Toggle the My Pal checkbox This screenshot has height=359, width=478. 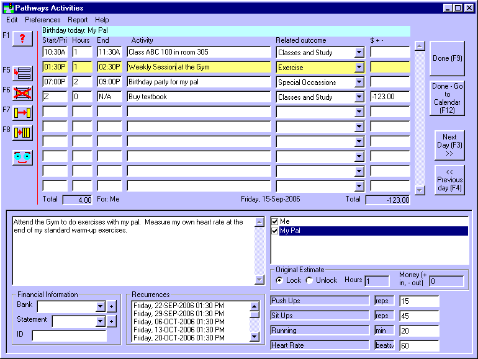pyautogui.click(x=274, y=231)
